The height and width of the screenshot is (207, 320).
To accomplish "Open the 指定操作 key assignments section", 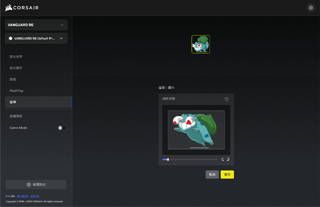I will (x=16, y=68).
